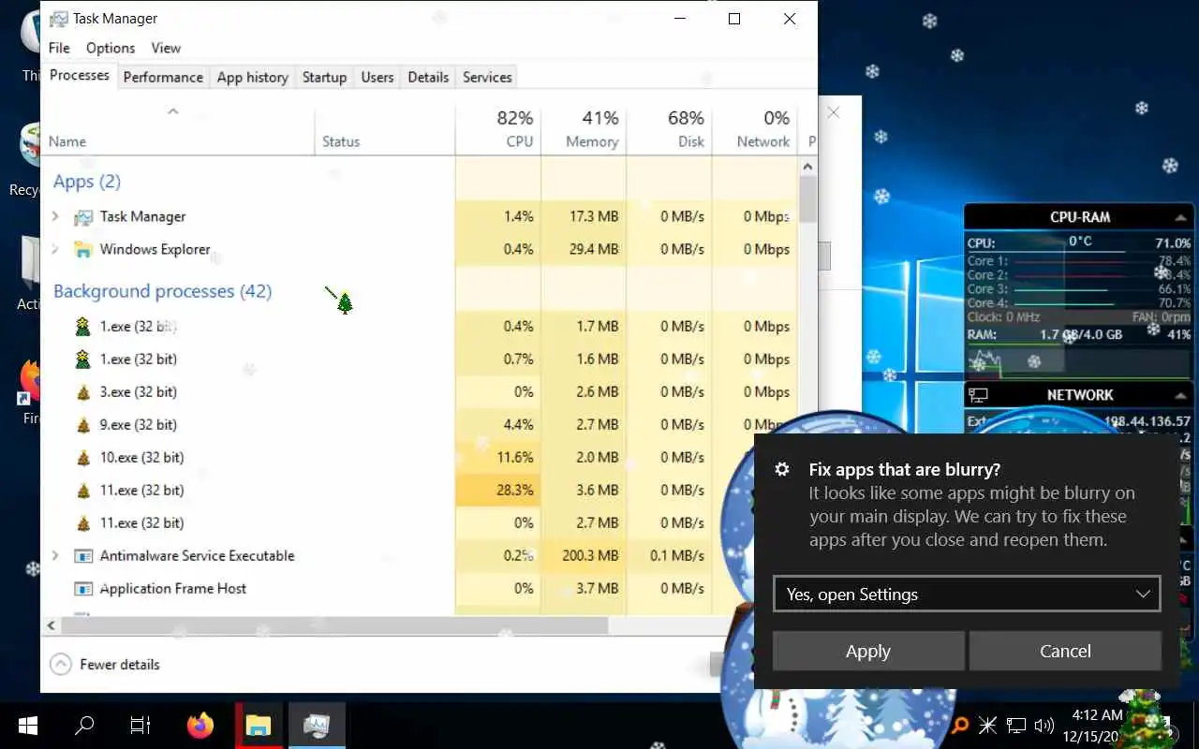Click the 28.3% CPU cell
Image resolution: width=1199 pixels, height=749 pixels.
pyautogui.click(x=498, y=491)
